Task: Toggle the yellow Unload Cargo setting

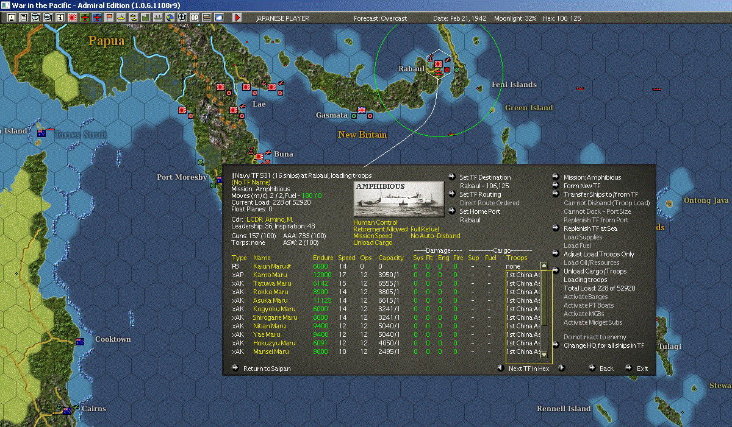Action: tap(374, 243)
